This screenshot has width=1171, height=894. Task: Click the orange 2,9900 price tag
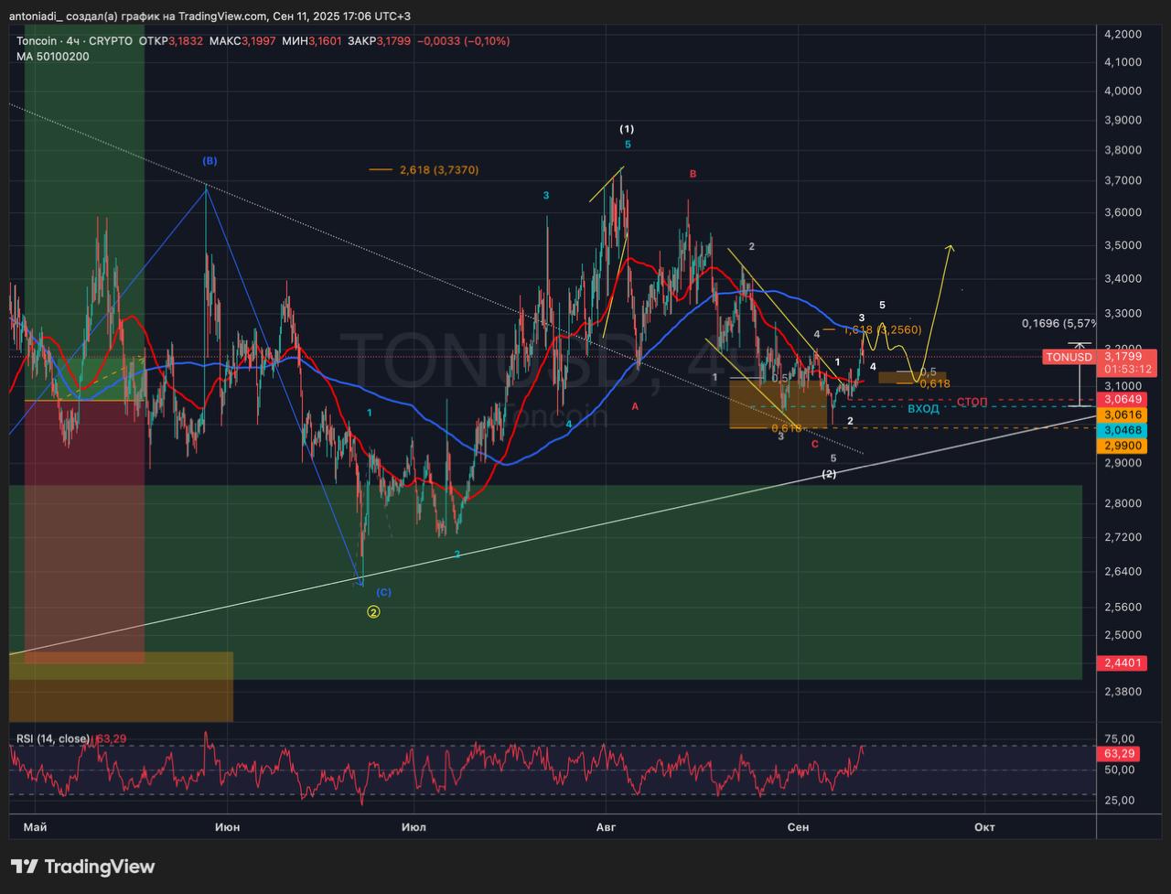click(x=1123, y=445)
